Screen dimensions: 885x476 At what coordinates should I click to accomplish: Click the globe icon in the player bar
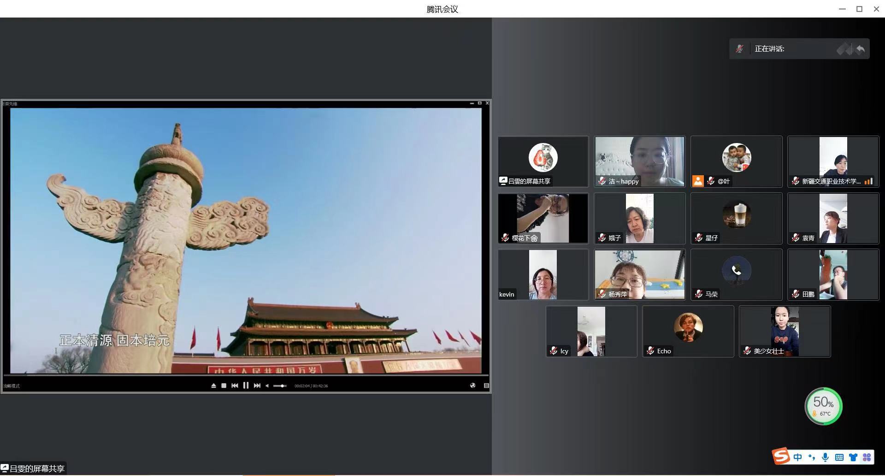[x=472, y=386]
